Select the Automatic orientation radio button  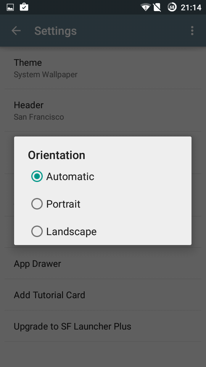pyautogui.click(x=37, y=177)
